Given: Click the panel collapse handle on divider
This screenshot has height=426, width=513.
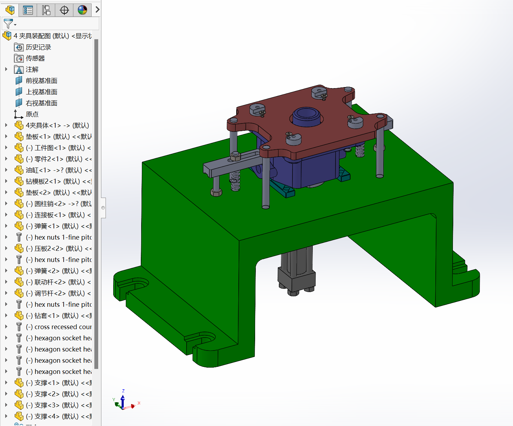Looking at the screenshot, I should 103,208.
